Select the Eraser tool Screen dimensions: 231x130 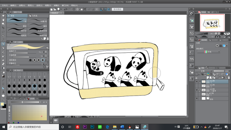tap(3, 60)
